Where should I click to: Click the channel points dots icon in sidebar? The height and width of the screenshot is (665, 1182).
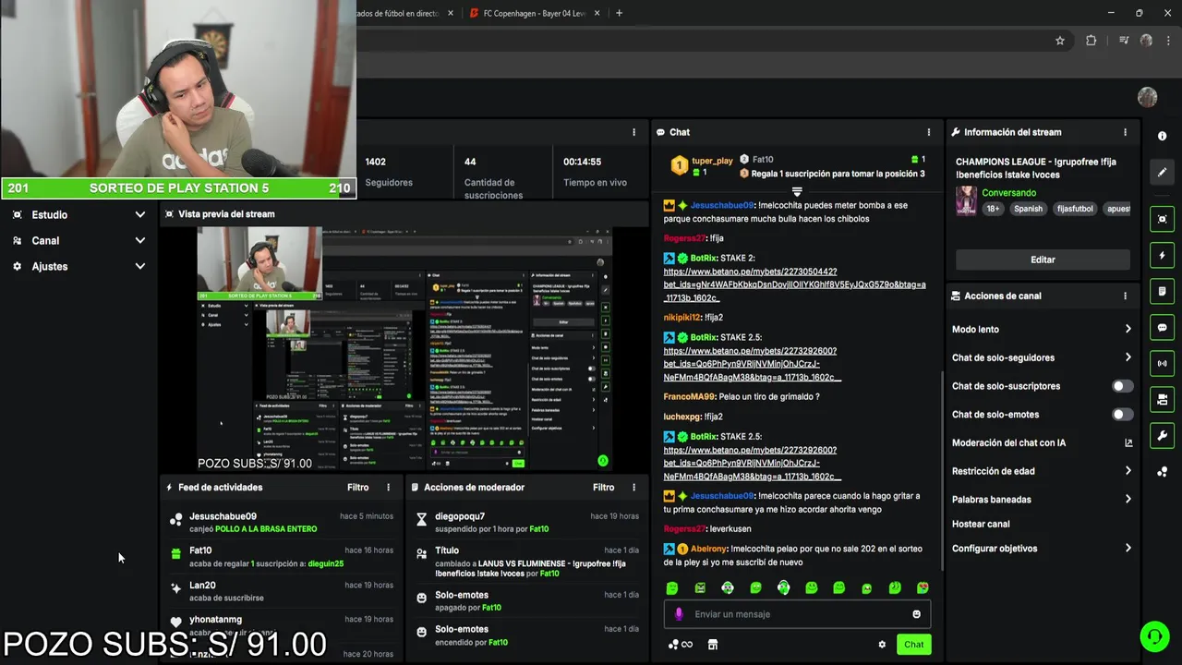point(1162,472)
